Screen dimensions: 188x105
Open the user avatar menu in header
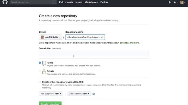pos(183,2)
